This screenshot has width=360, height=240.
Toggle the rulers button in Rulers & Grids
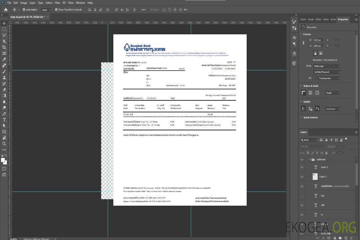304,93
